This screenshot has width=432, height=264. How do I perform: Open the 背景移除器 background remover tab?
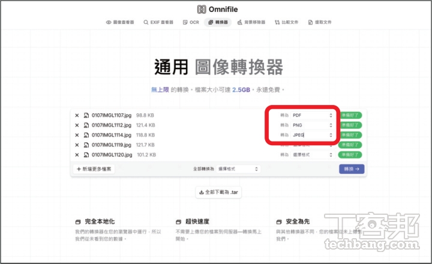click(251, 22)
